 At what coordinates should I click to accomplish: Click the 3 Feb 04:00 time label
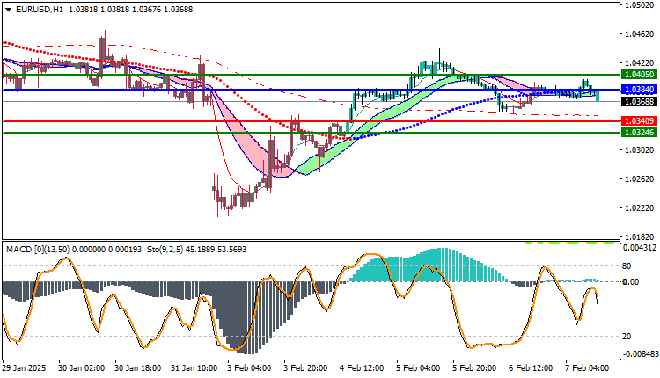pos(250,368)
